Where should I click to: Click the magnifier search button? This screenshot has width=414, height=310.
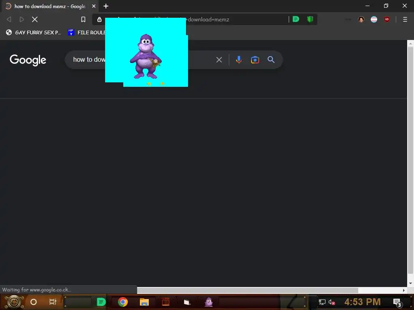[271, 60]
